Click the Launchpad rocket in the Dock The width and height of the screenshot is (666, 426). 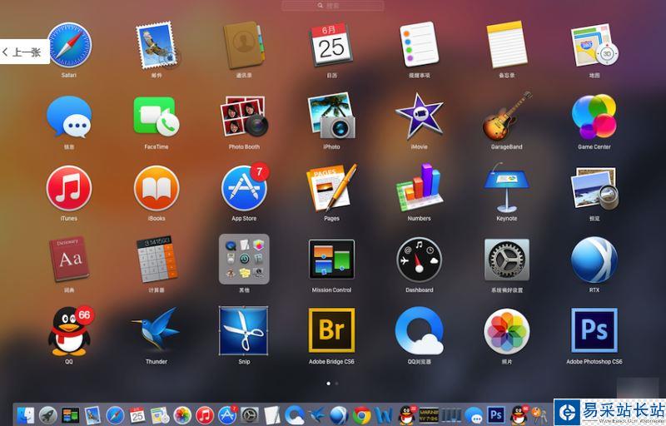[x=48, y=415]
